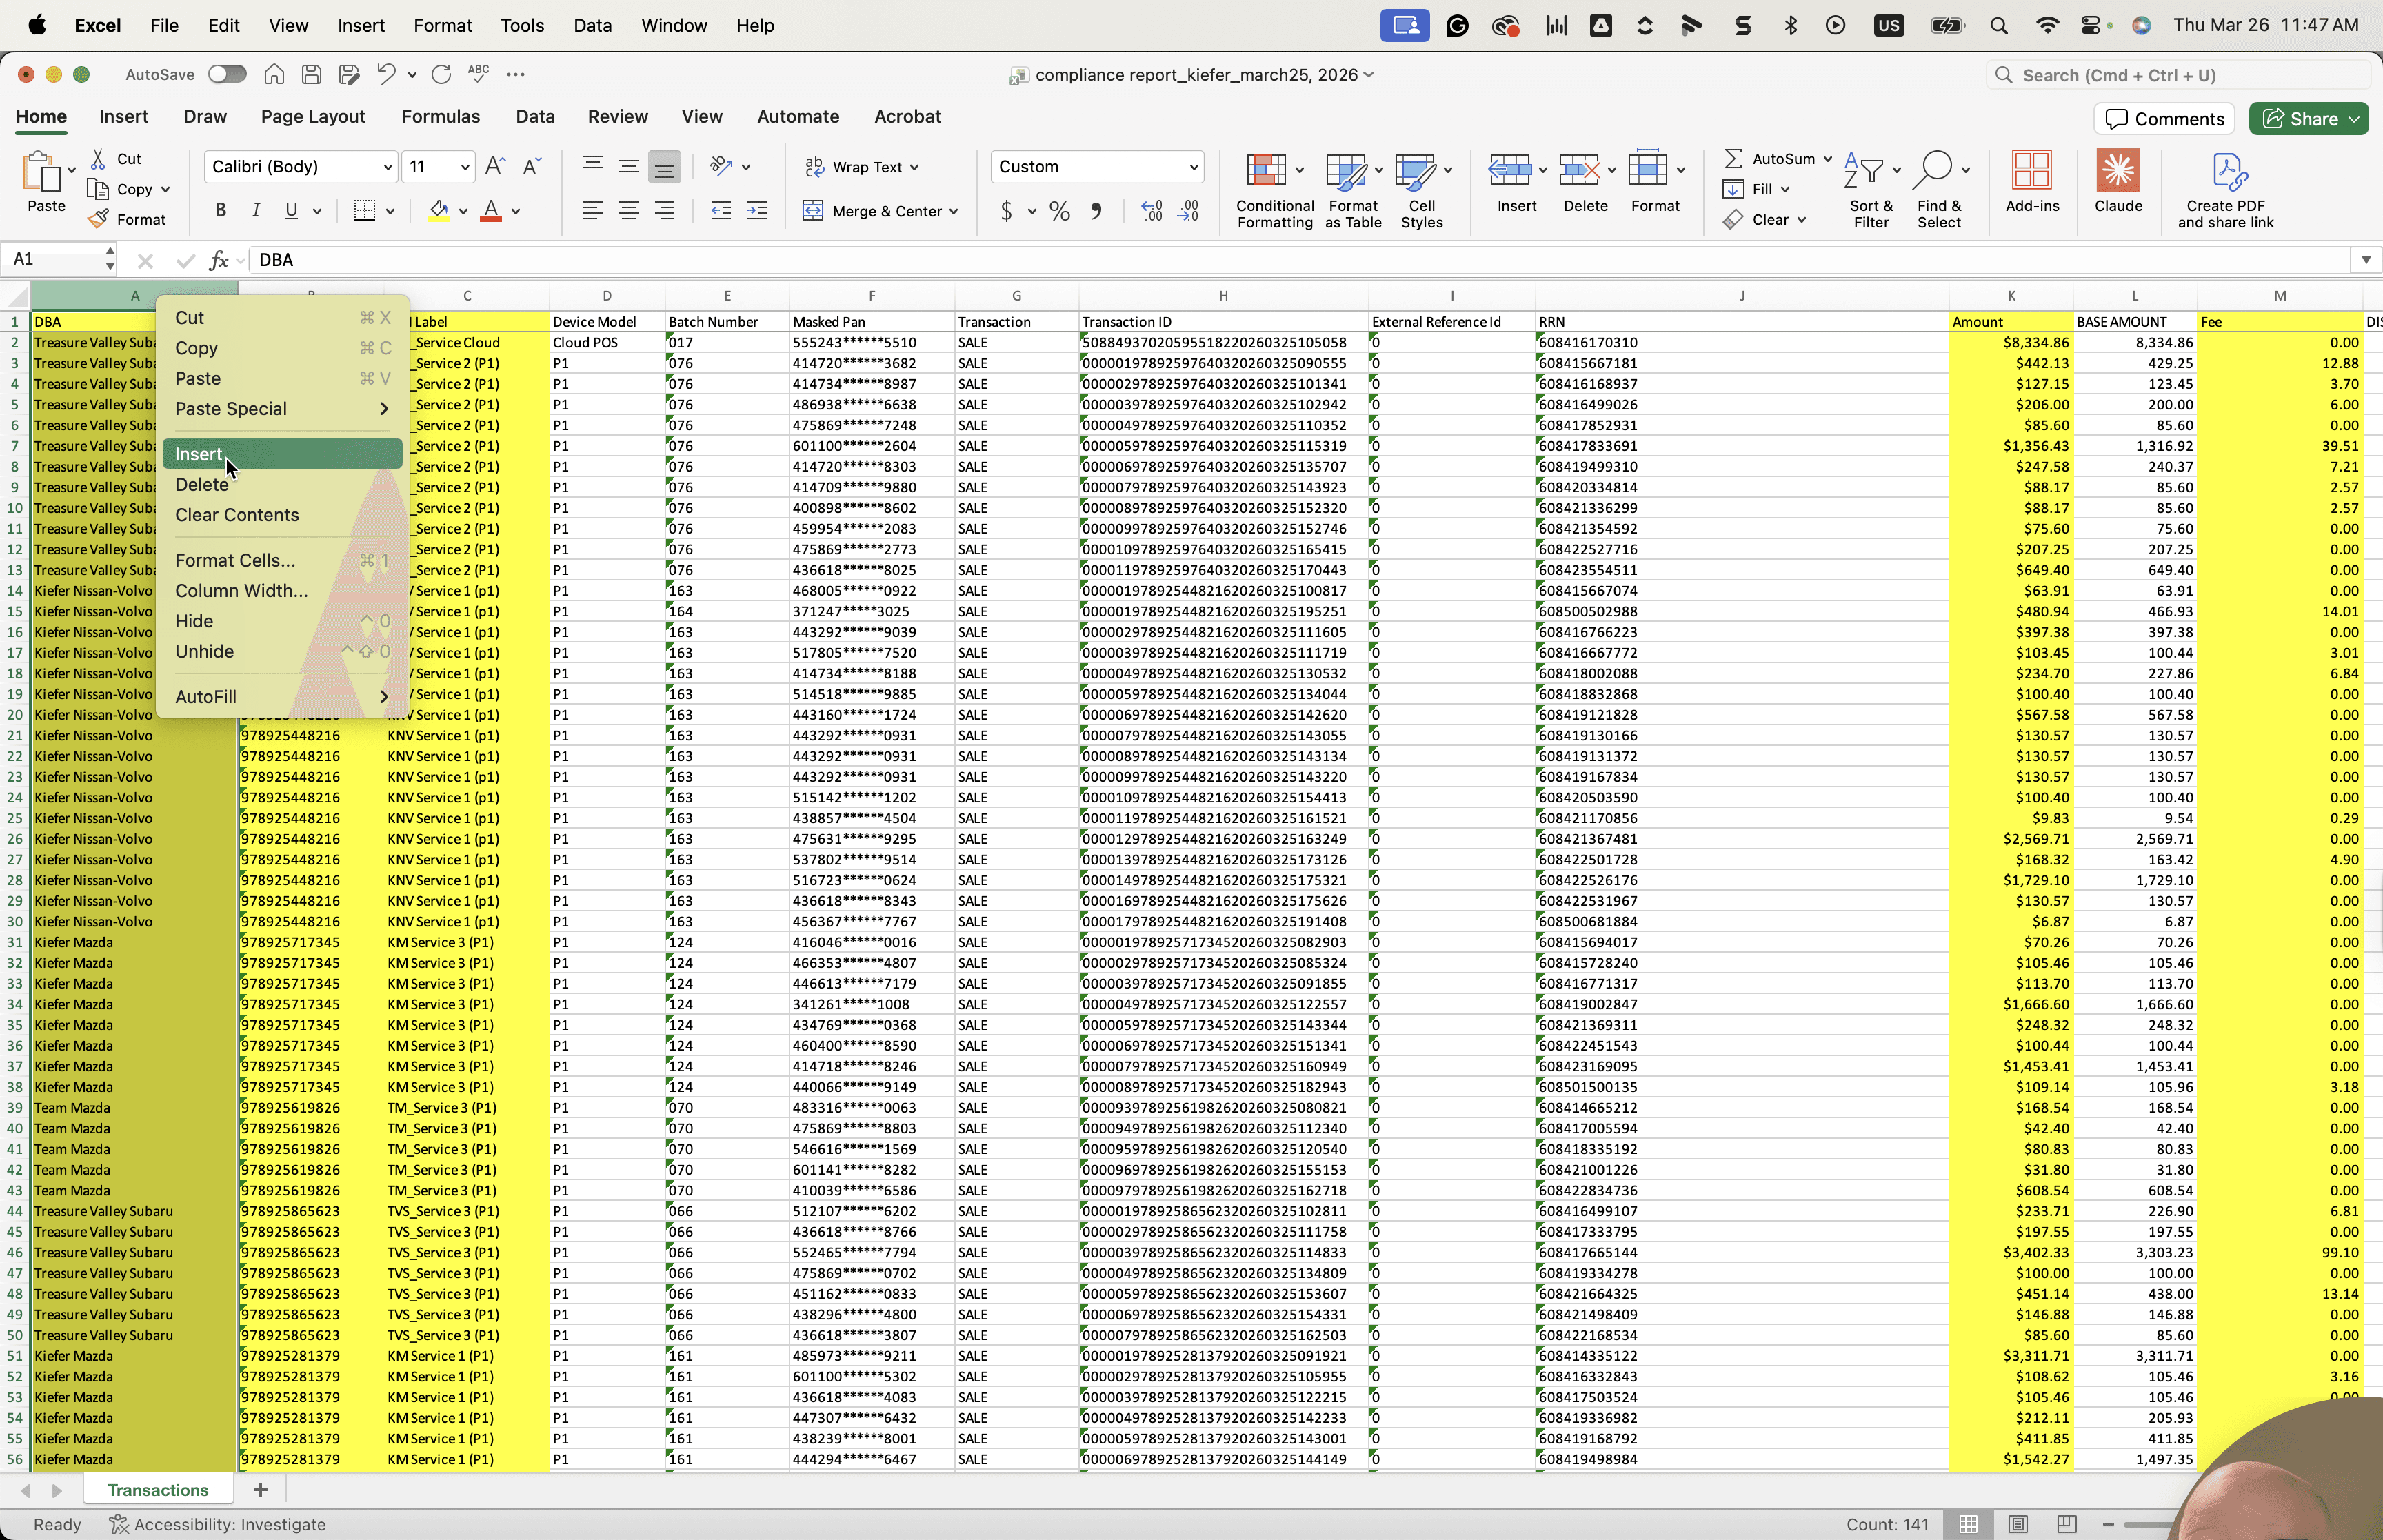The image size is (2383, 1540).
Task: Click the Borders icon in the ribbon
Action: click(364, 210)
